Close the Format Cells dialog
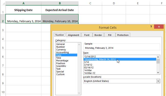166x96 pixels. pos(159,27)
